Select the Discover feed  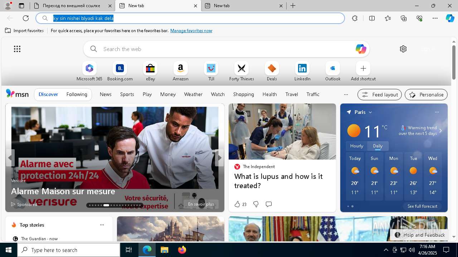48,94
